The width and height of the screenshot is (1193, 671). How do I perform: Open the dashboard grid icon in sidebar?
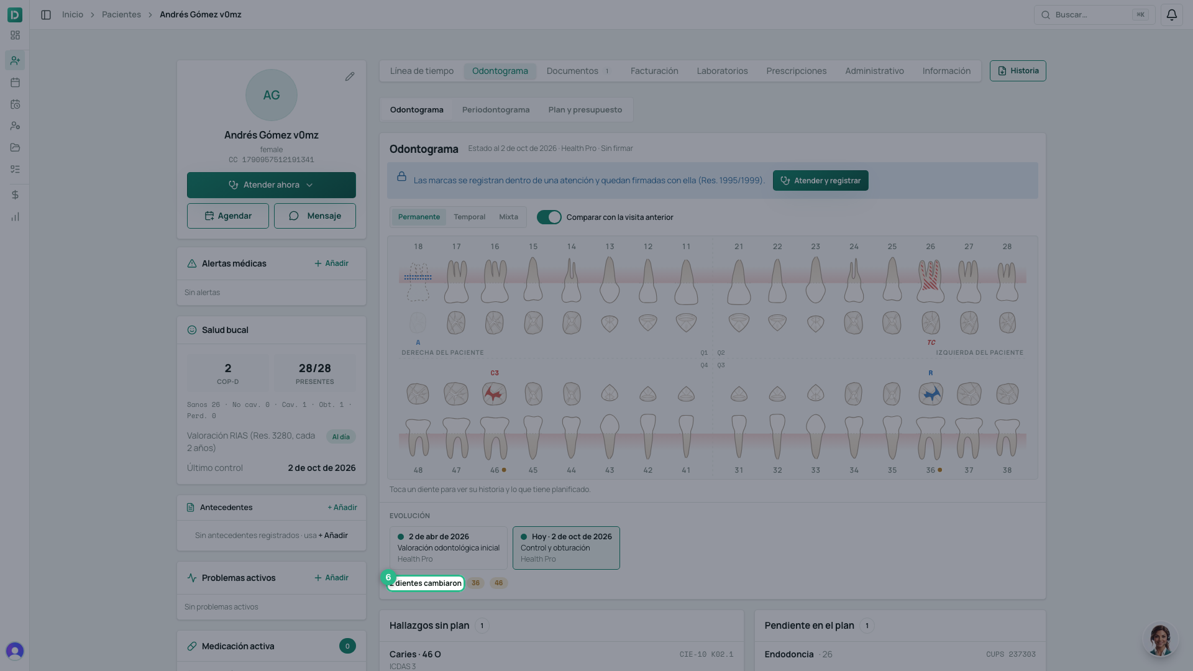coord(15,35)
